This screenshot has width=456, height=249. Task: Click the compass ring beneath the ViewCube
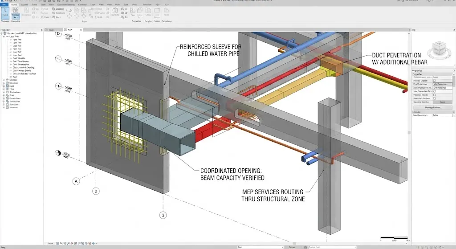(x=439, y=57)
